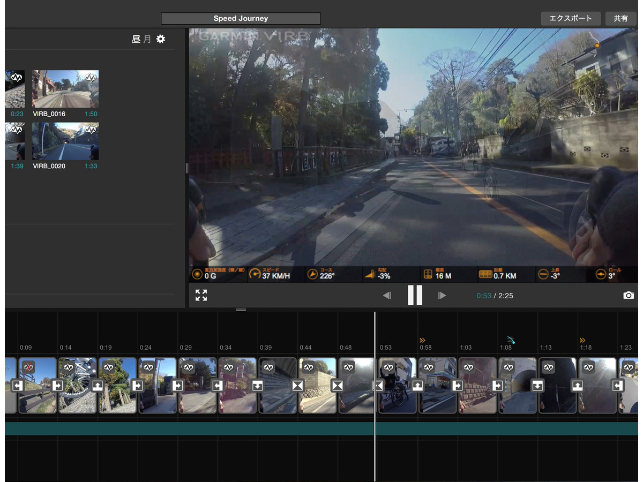Toggle the G-Metrix badge on the 0:44 clip
Viewport: 643px width, 482px height.
308,367
